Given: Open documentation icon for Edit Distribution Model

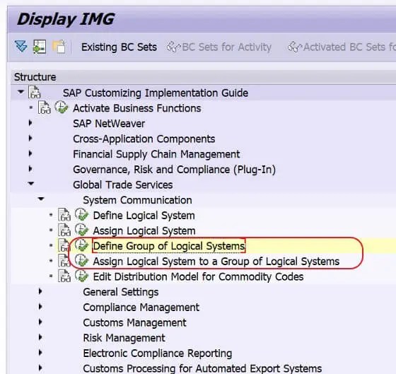Looking at the screenshot, I should pyautogui.click(x=64, y=276).
